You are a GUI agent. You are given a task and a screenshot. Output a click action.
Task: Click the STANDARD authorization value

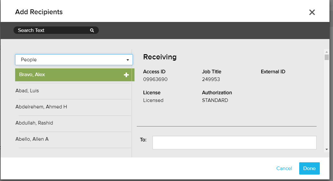pos(215,100)
